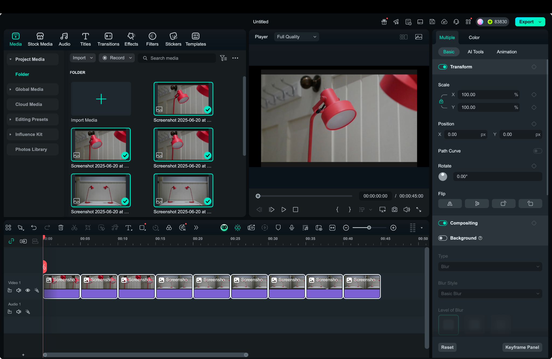
Task: Open the Transitions tab
Action: point(108,39)
